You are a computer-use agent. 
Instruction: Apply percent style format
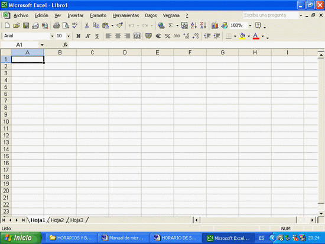(167, 36)
